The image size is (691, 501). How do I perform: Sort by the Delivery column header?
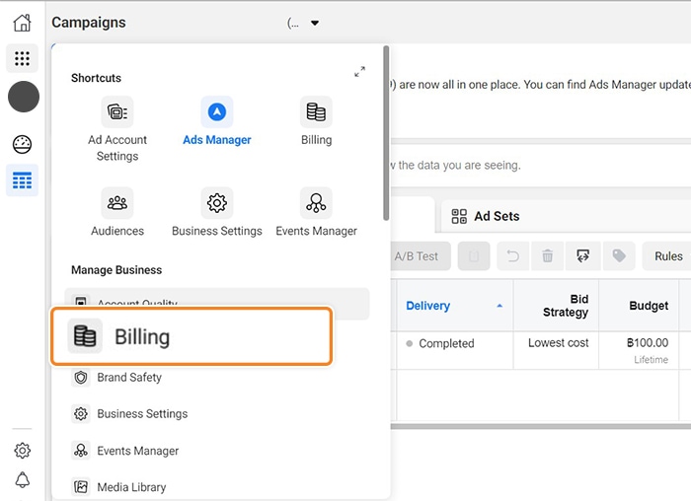pyautogui.click(x=455, y=306)
